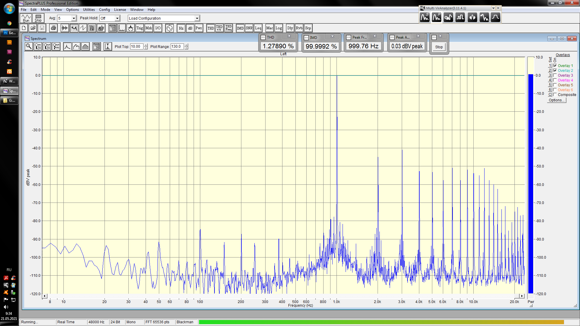The image size is (580, 326).
Task: Increase Plot Top value with stepper
Action: (146, 45)
